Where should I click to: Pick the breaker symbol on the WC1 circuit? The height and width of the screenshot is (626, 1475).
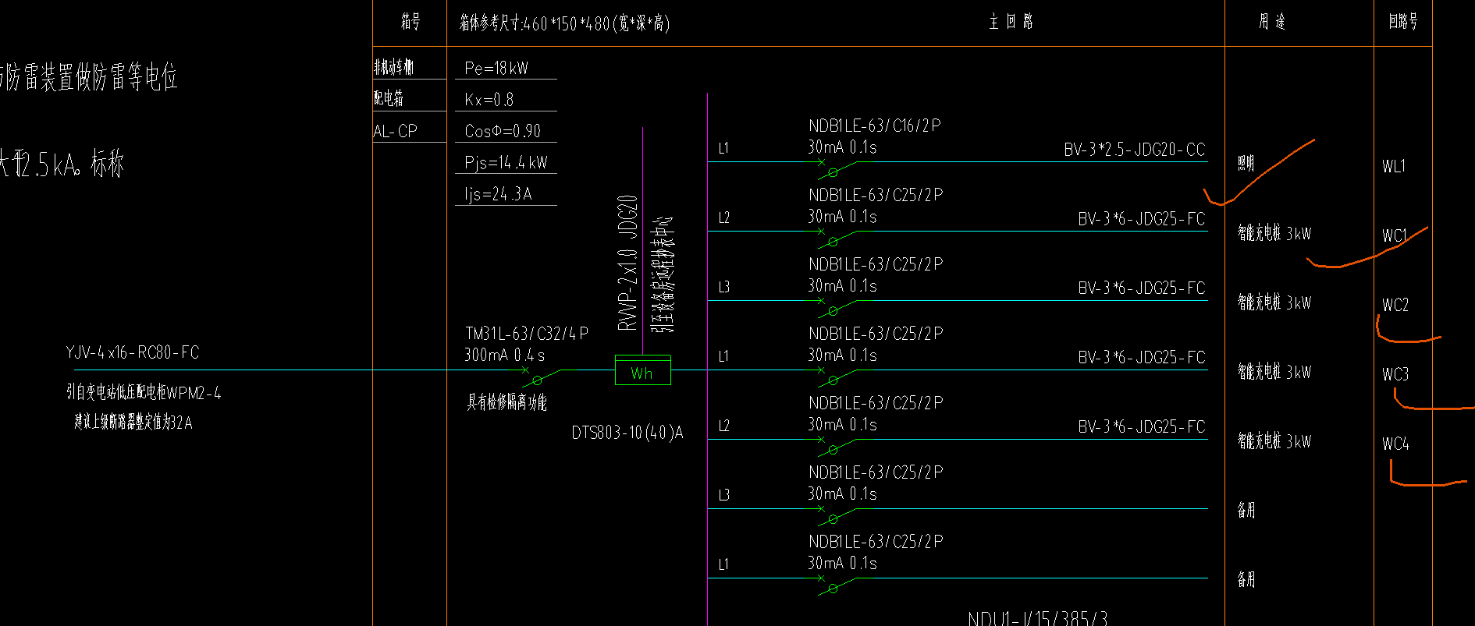pyautogui.click(x=837, y=238)
